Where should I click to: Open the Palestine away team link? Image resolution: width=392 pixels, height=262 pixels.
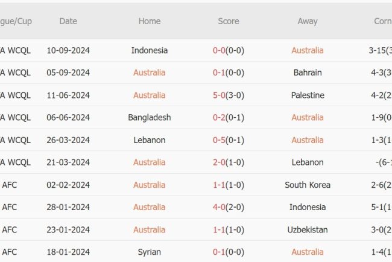tap(308, 95)
